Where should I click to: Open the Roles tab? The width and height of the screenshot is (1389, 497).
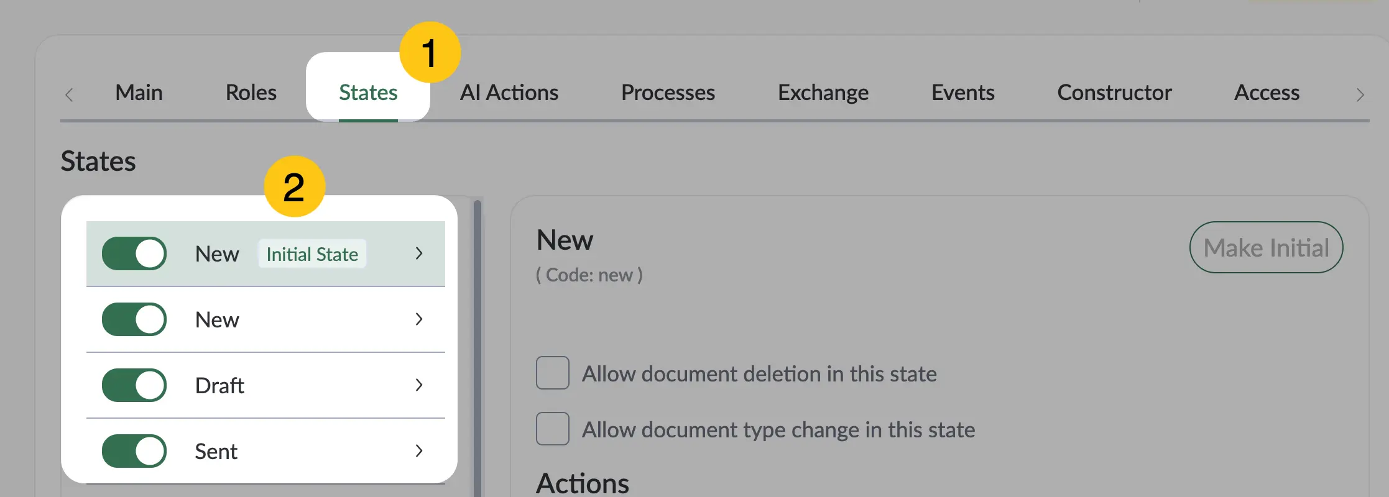coord(251,93)
